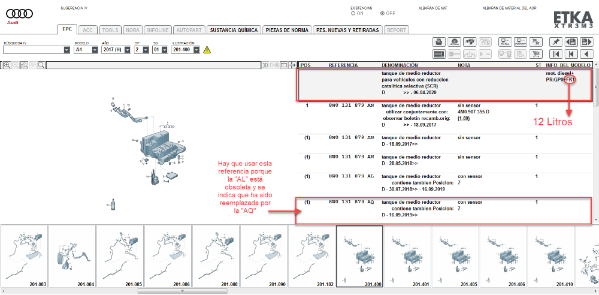Select Existencias OFF radio button

(x=382, y=13)
